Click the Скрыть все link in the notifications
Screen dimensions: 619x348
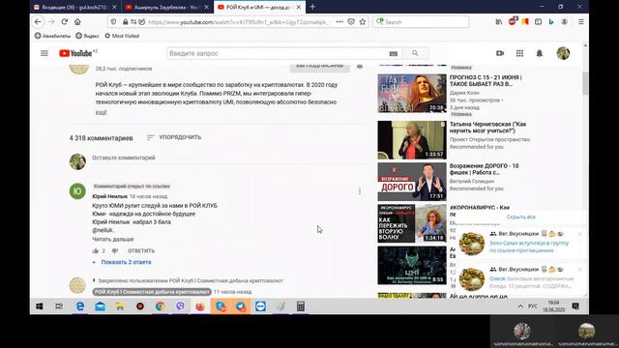520,217
